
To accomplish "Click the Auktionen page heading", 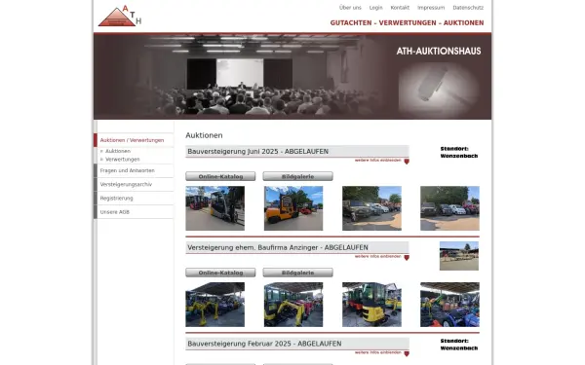I will click(x=204, y=135).
